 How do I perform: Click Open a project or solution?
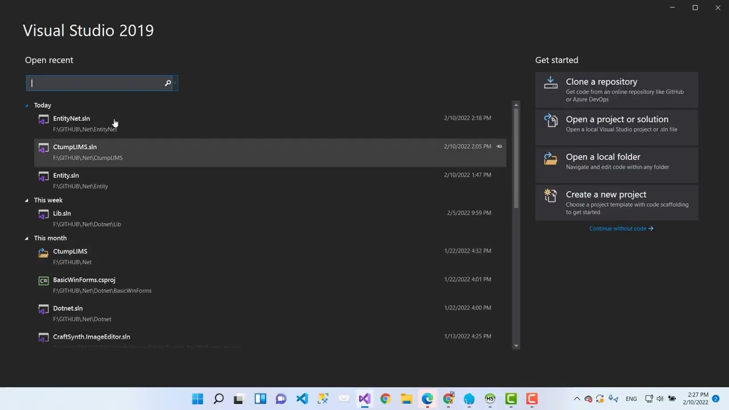(616, 128)
